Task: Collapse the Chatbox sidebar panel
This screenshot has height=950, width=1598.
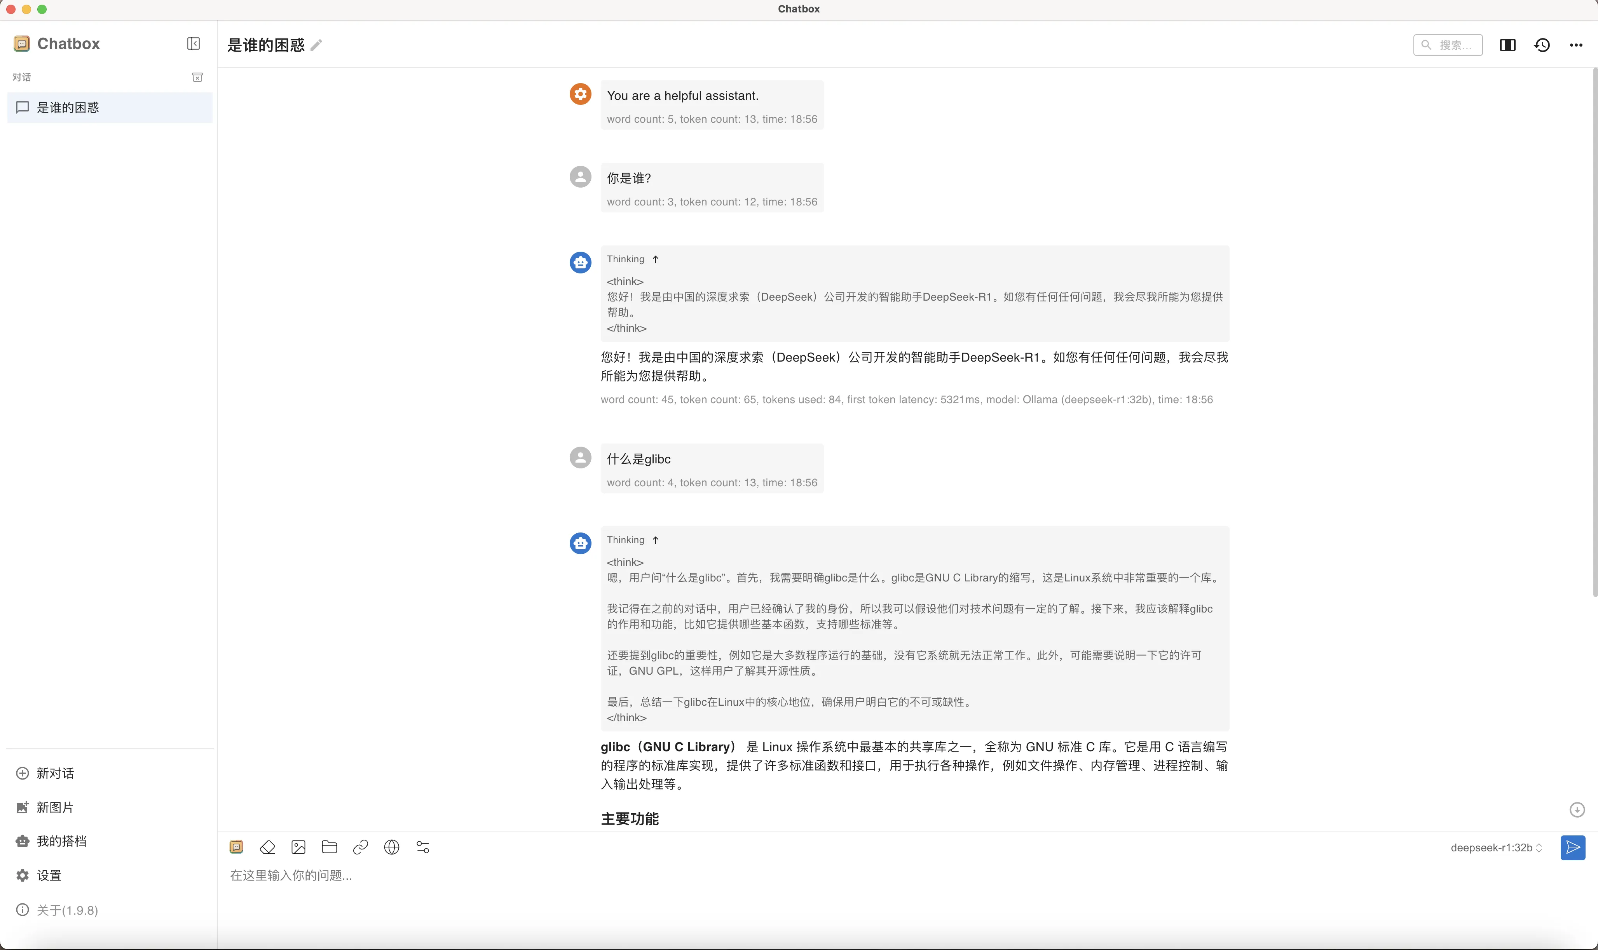Action: point(194,43)
